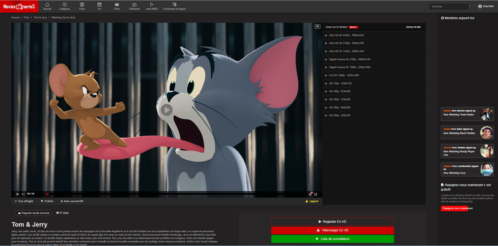
Task: Click the small play control icon
Action: (18, 194)
